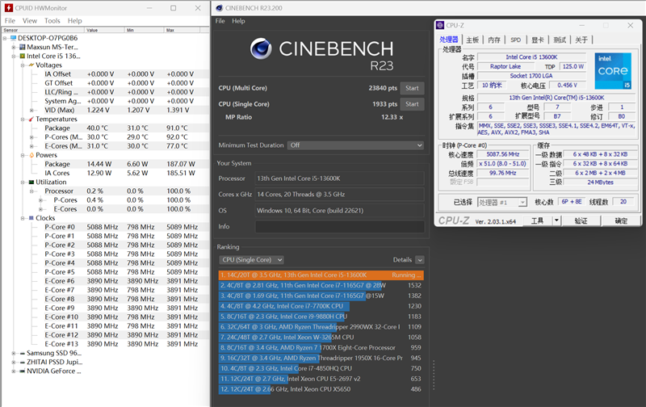646x407 pixels.
Task: Select the E-Core #13 clock row
Action: click(122, 344)
